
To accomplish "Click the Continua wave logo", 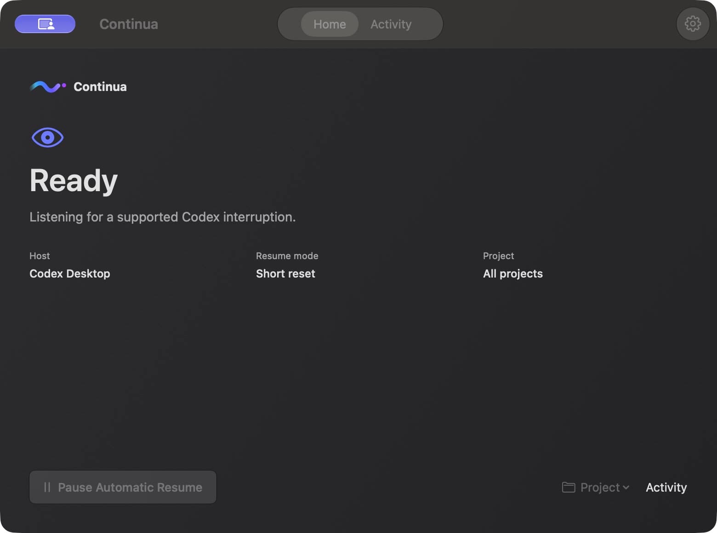I will click(x=48, y=86).
